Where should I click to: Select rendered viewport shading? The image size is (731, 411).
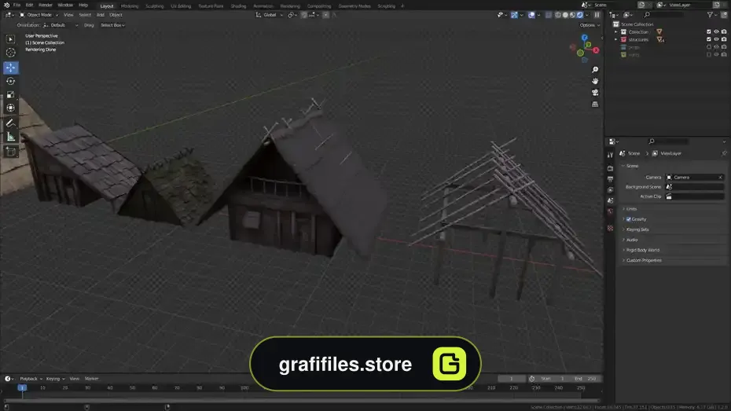[x=580, y=15]
